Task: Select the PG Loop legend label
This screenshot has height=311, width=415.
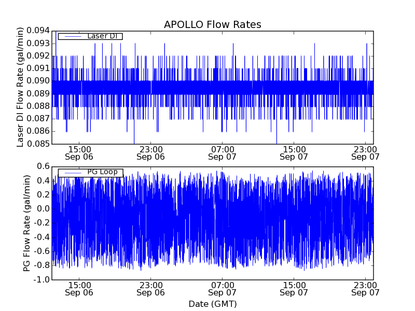Action: pos(103,173)
